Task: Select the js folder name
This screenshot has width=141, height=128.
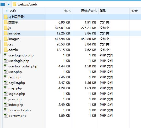Action: tap(9, 28)
